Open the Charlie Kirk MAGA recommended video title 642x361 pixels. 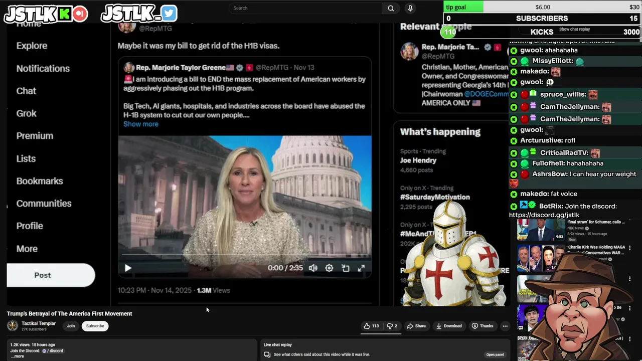(x=596, y=250)
